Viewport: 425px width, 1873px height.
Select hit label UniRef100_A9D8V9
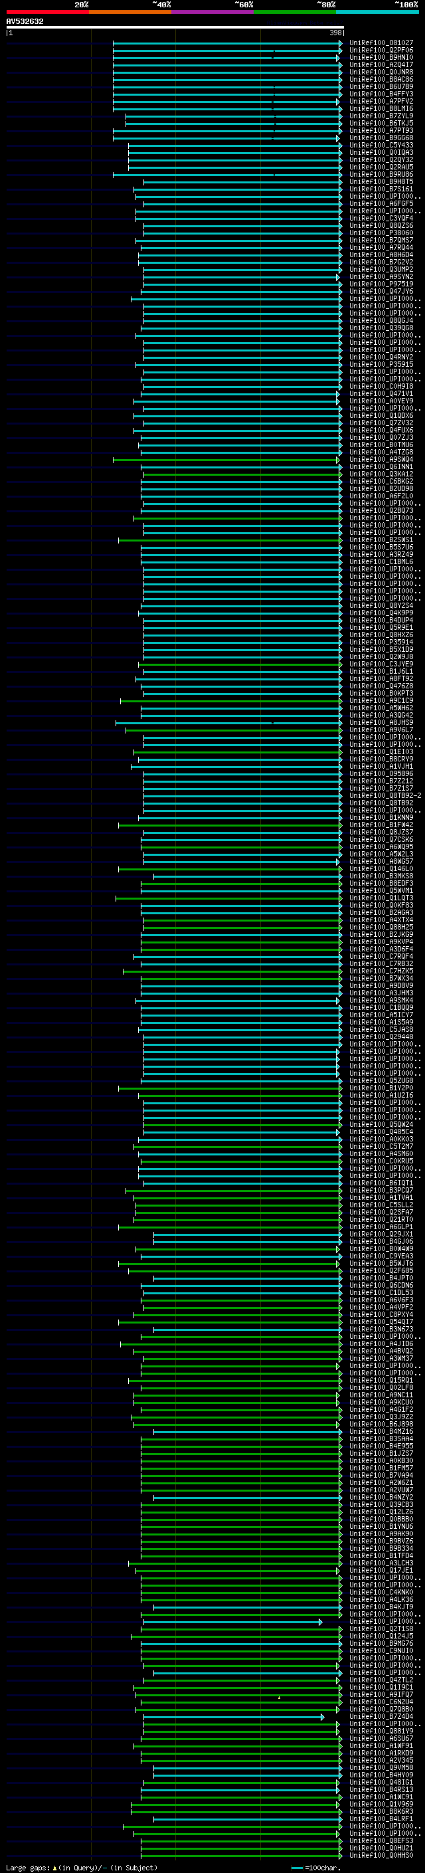[x=381, y=985]
